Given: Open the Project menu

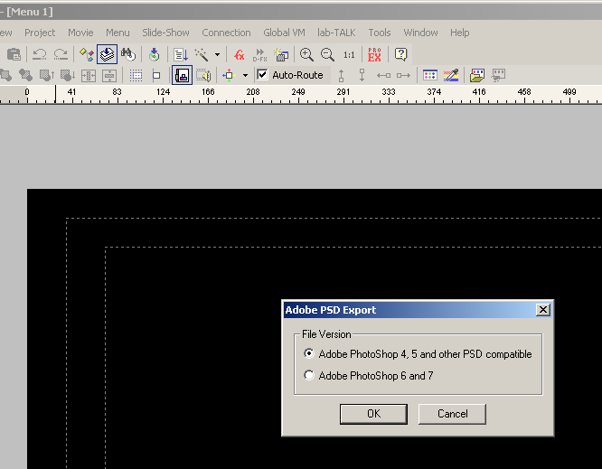Looking at the screenshot, I should (x=40, y=33).
